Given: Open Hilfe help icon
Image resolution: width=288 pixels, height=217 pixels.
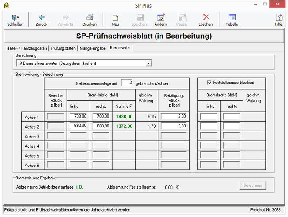Looking at the screenshot, I should tap(279, 17).
